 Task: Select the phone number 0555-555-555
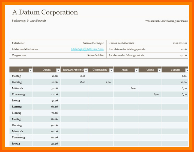click(x=180, y=43)
